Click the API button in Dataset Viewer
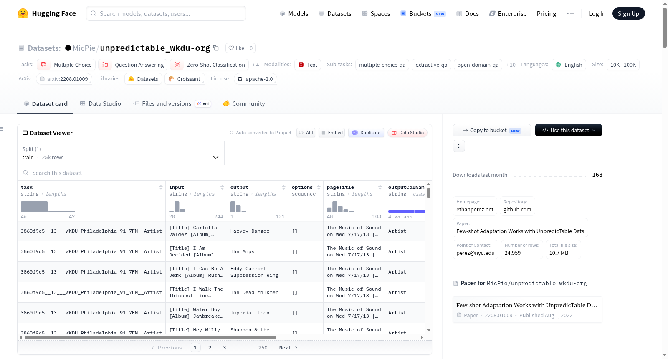668x359 pixels. (306, 133)
